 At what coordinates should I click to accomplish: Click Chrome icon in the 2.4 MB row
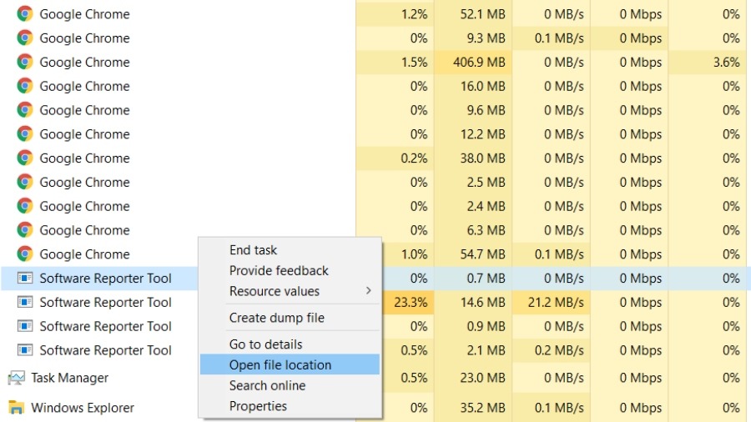point(25,206)
